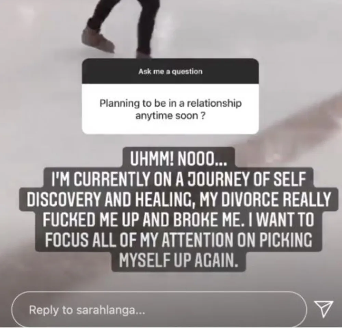The height and width of the screenshot is (328, 342).
Task: Click the person's shoe in the story
Action: [98, 40]
